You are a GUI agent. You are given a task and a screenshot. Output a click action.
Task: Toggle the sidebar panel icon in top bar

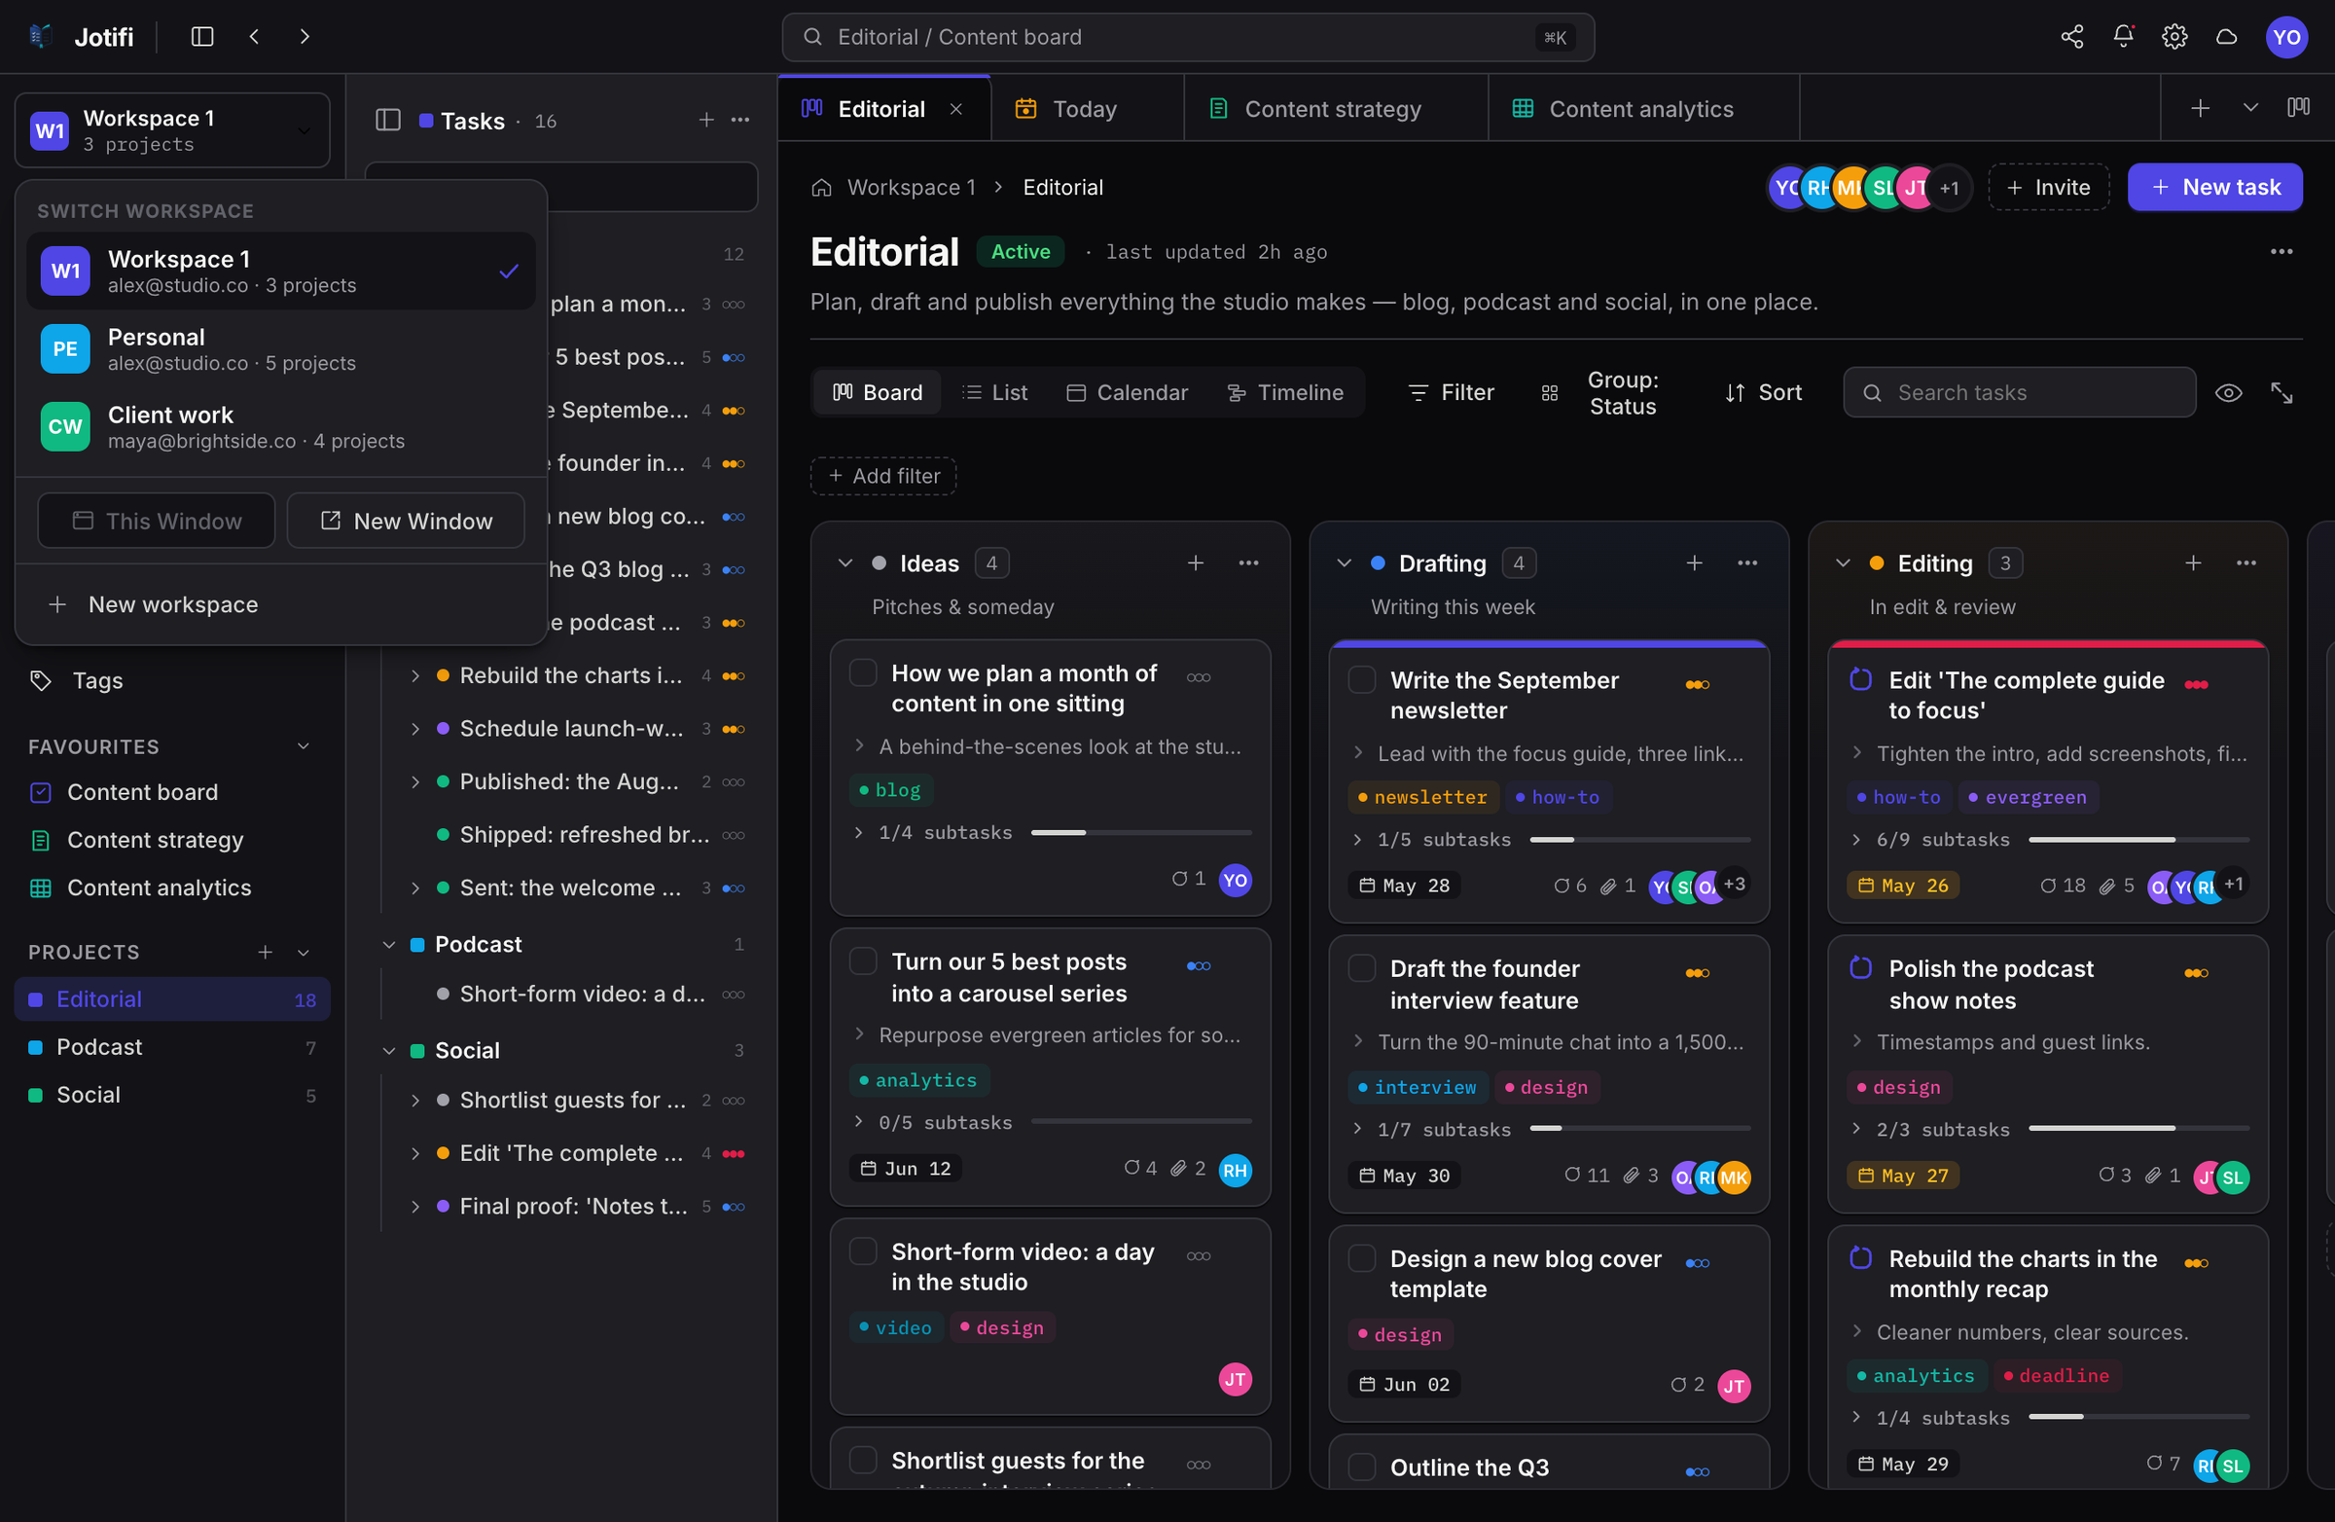[x=202, y=36]
